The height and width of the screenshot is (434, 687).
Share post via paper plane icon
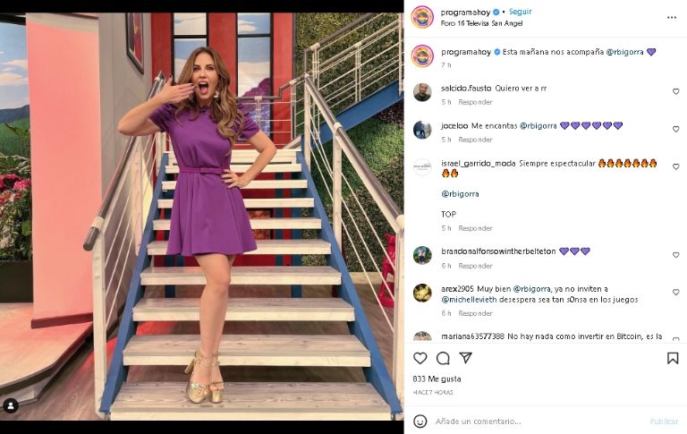[x=465, y=358]
